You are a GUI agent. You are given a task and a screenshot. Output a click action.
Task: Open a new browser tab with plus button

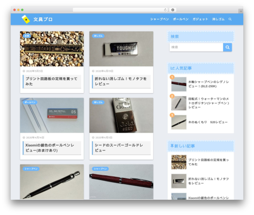point(241,11)
